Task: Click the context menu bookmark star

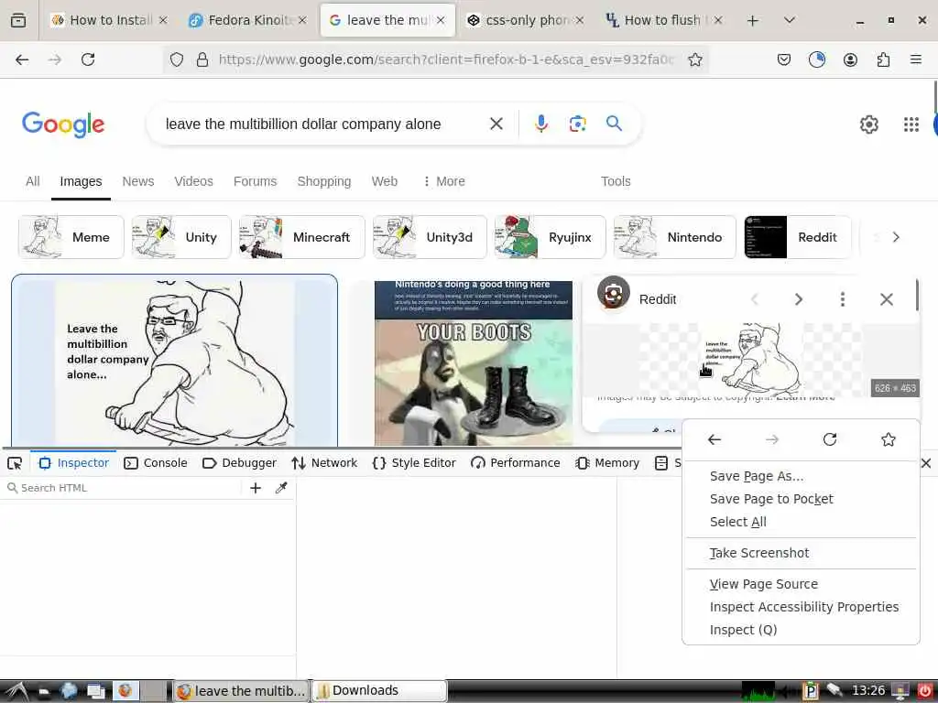Action: pos(889,440)
